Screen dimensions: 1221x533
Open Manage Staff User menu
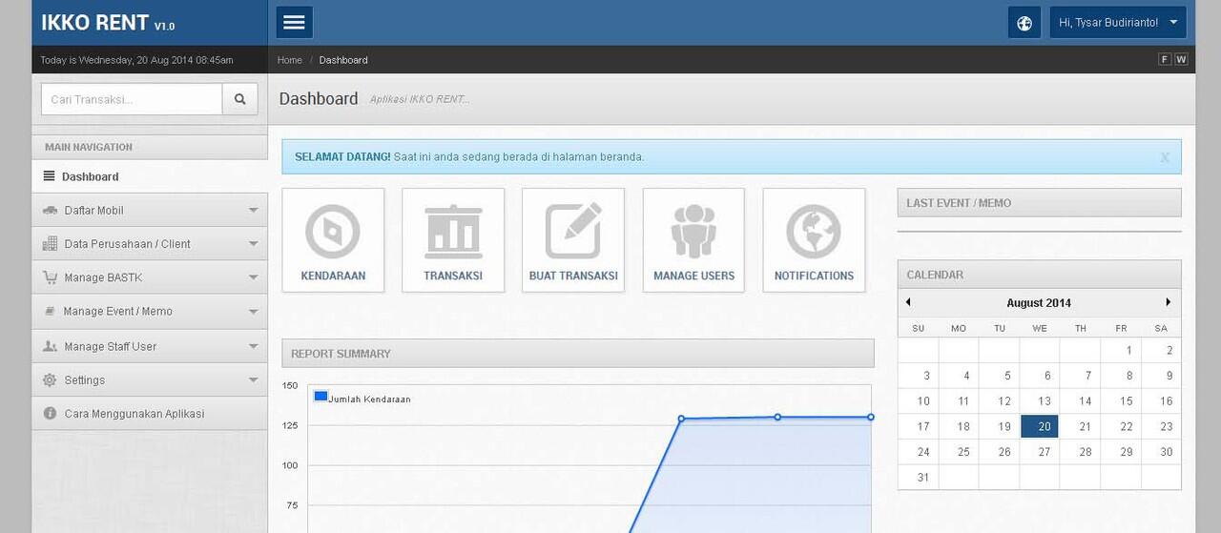(150, 346)
